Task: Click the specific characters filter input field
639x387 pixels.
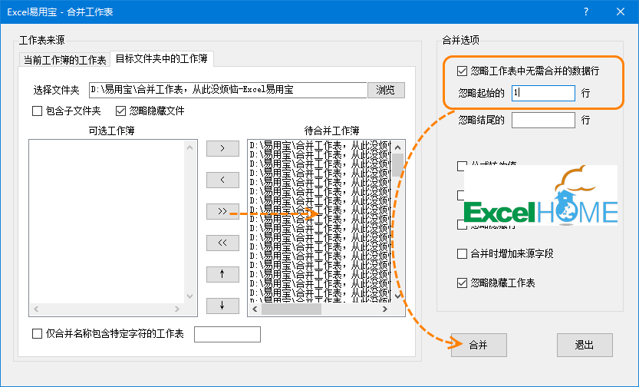Action: point(227,334)
